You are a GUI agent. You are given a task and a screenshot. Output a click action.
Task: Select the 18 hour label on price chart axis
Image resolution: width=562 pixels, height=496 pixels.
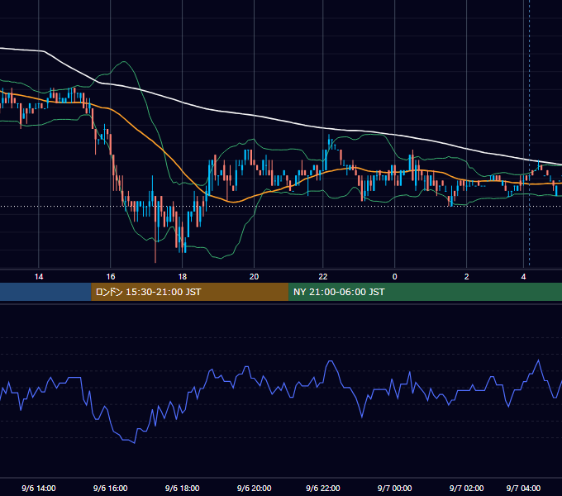(x=183, y=277)
